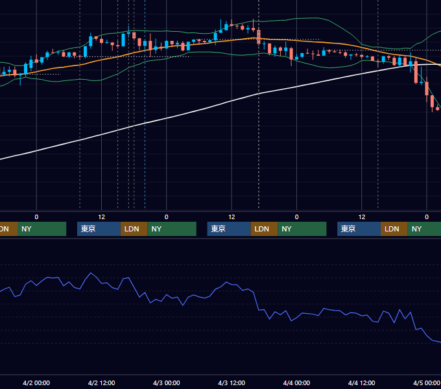
Task: Click the 4/4 12:00 date label
Action: 362,383
